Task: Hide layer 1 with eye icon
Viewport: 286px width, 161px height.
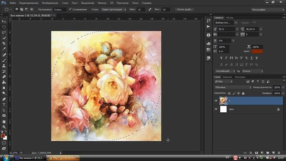Action: (216, 101)
